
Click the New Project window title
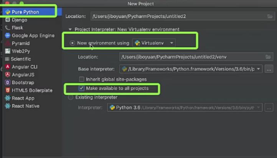pos(141,4)
